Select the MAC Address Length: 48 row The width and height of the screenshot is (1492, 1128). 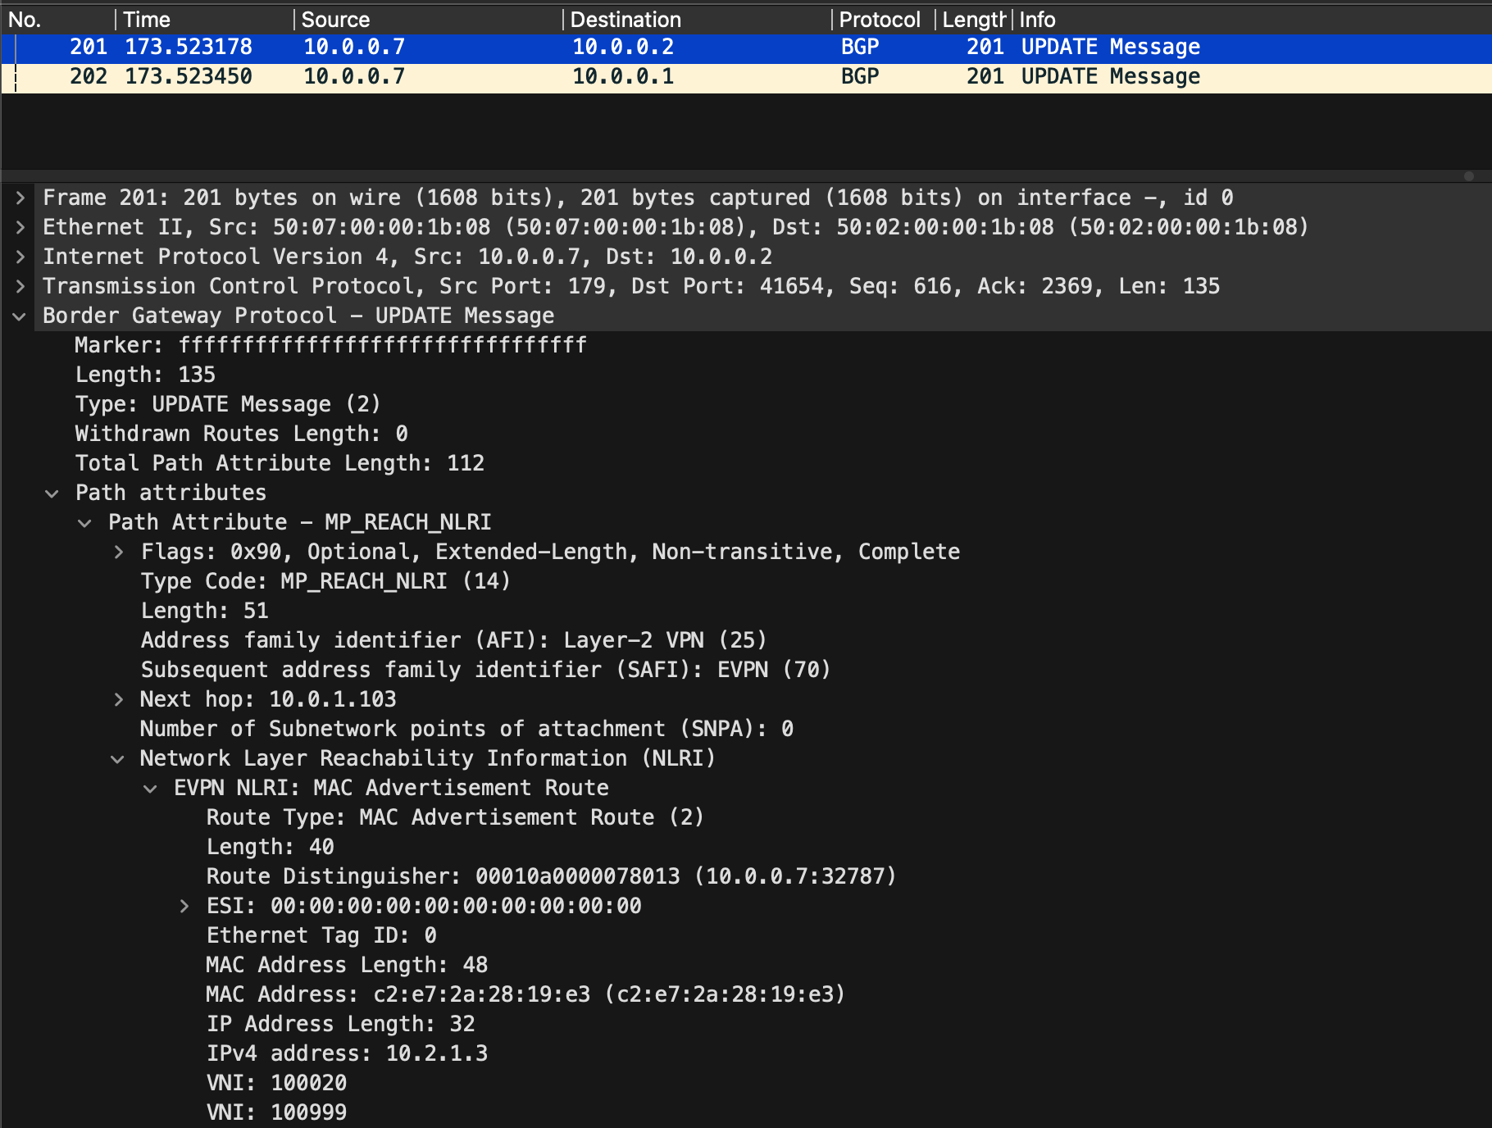[347, 965]
